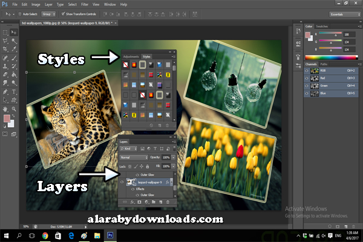Pick a color from spectrum ramp
Screen dimensions: 363x242
[332, 57]
